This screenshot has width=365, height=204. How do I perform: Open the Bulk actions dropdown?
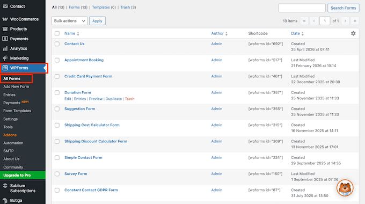(x=69, y=21)
